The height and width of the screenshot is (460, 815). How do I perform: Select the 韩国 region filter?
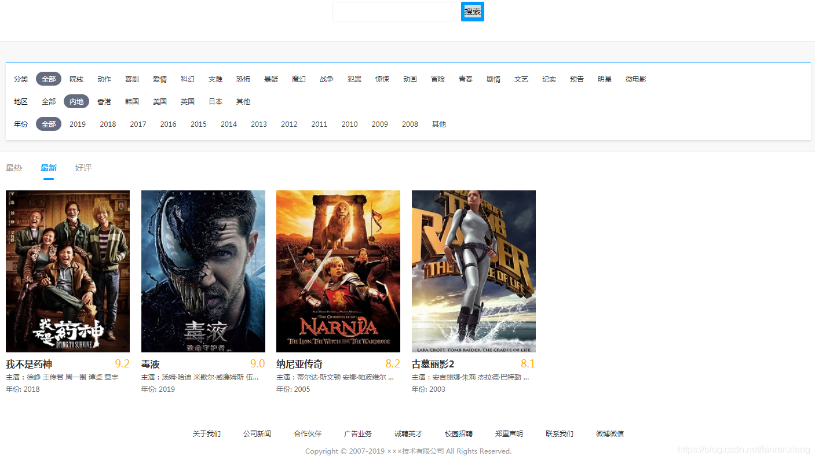coord(132,101)
